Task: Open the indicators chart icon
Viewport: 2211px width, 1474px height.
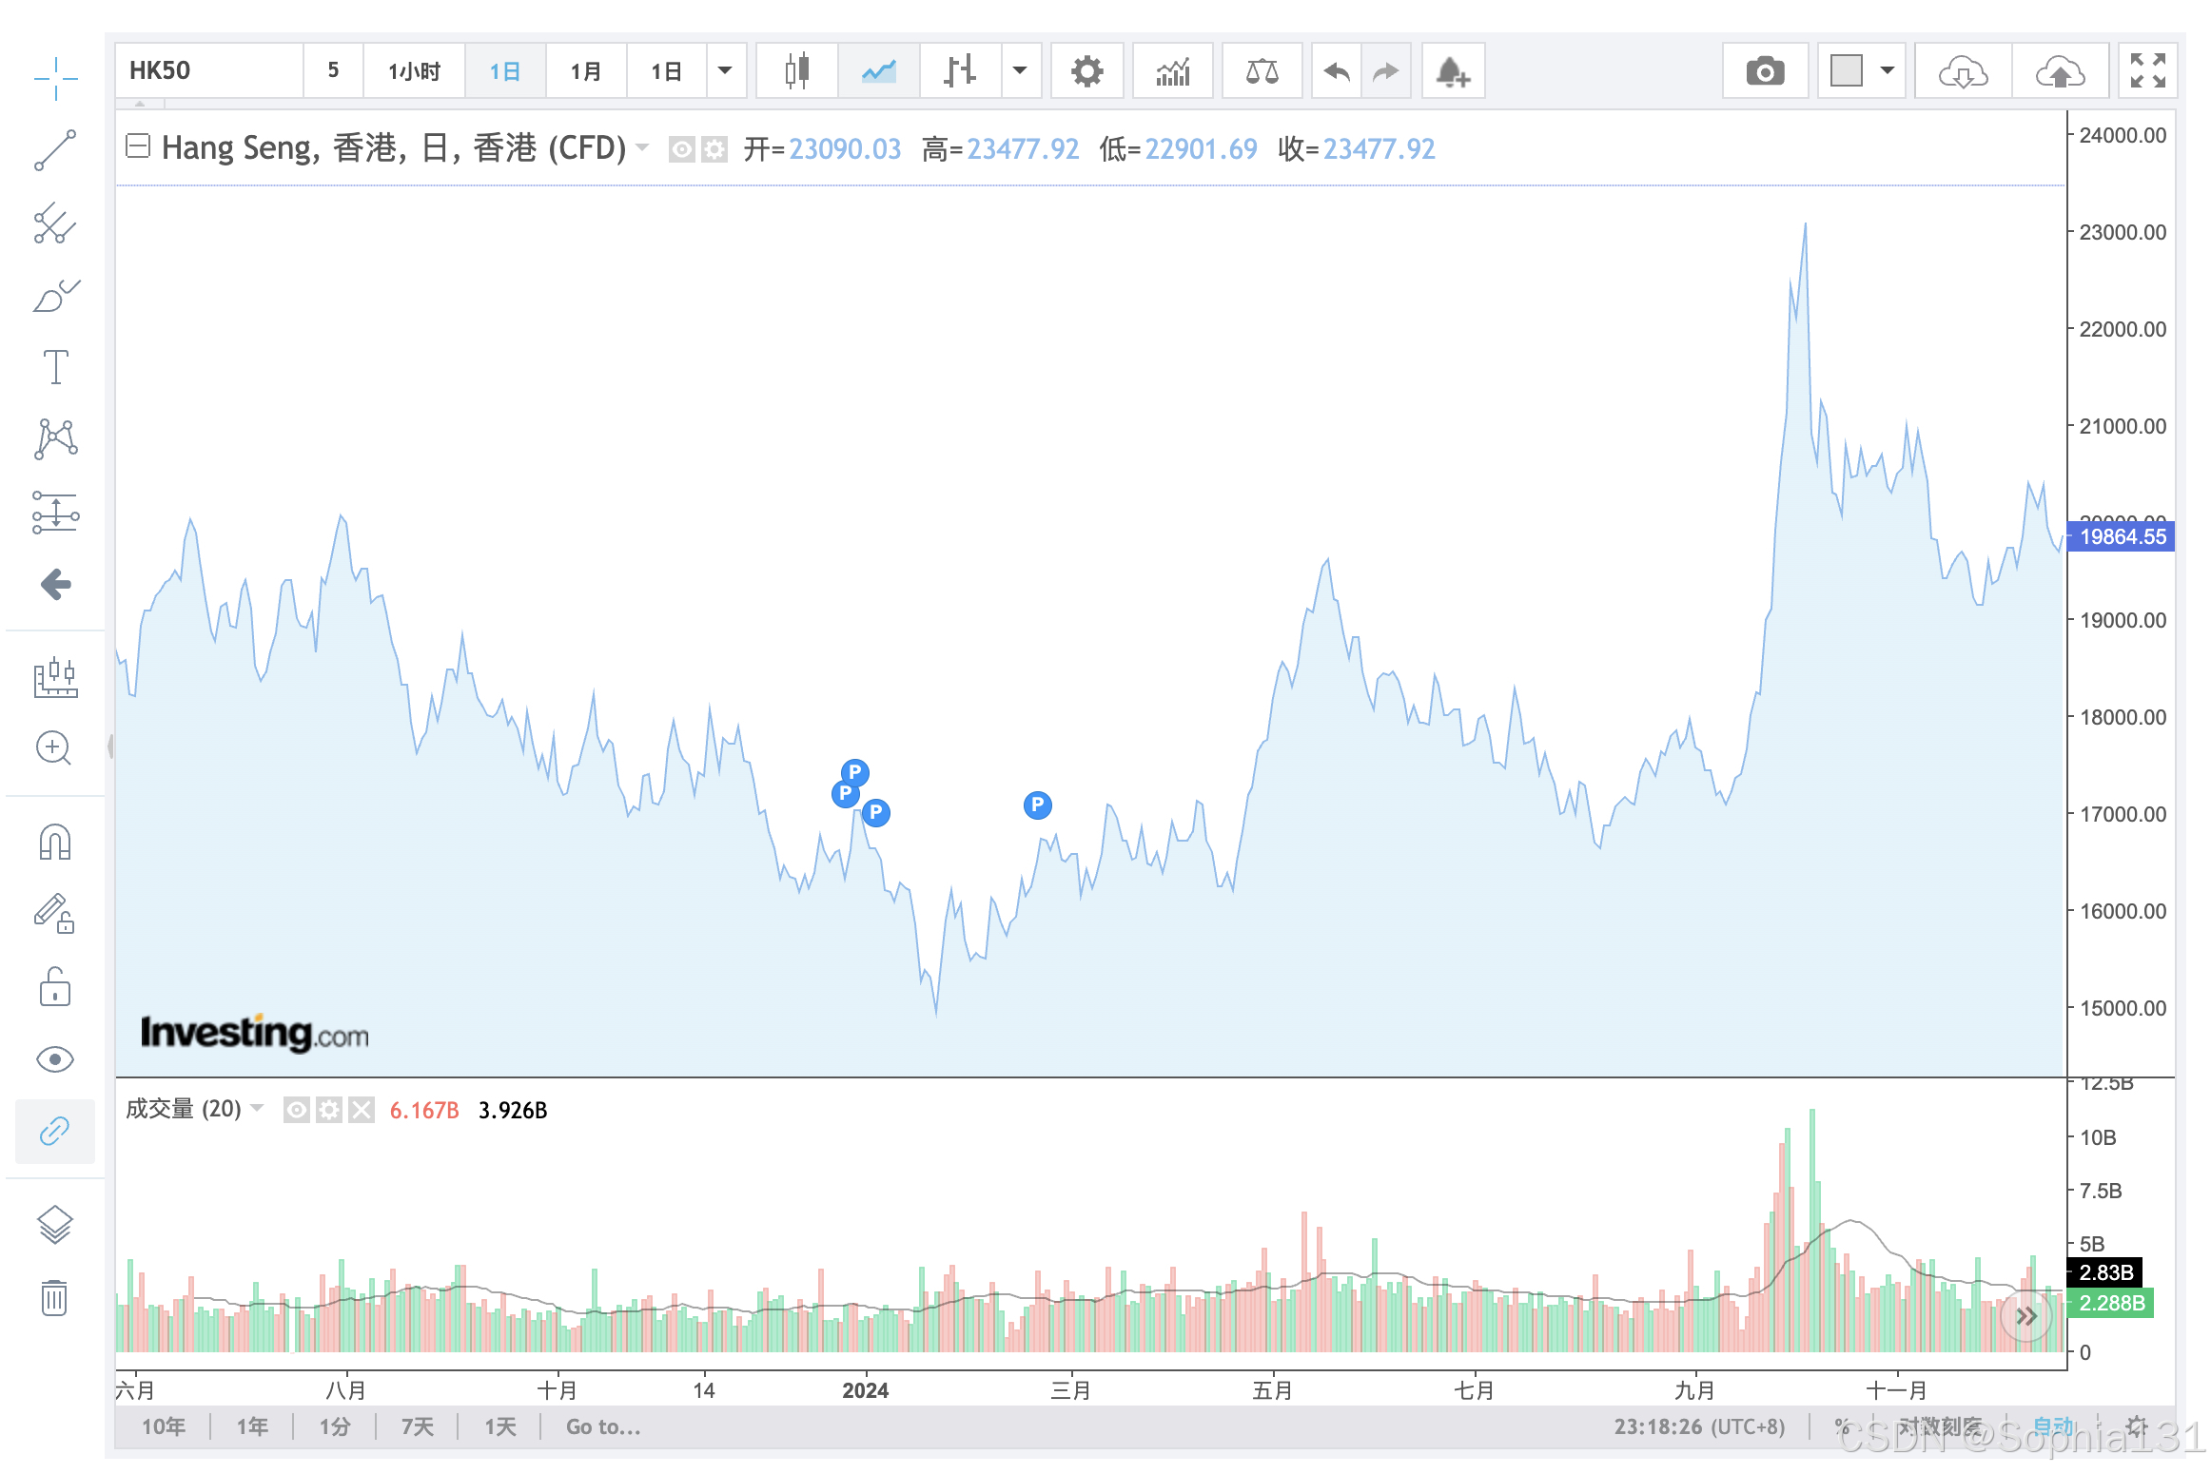Action: [1172, 71]
